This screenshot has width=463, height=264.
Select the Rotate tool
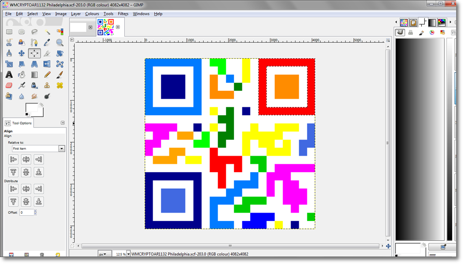coord(60,53)
